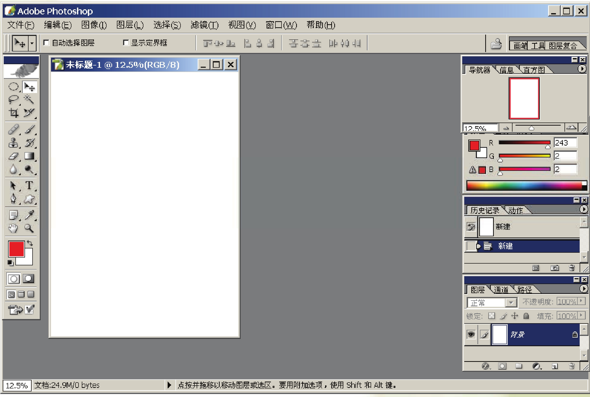Click the R value input field
Image resolution: width=590 pixels, height=397 pixels.
pyautogui.click(x=565, y=143)
